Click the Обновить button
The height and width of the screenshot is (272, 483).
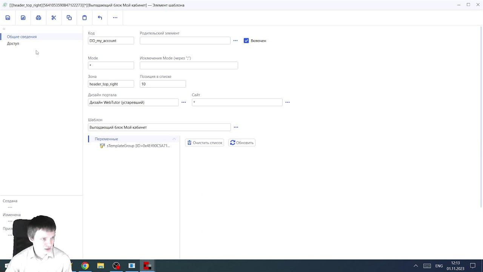(x=242, y=143)
